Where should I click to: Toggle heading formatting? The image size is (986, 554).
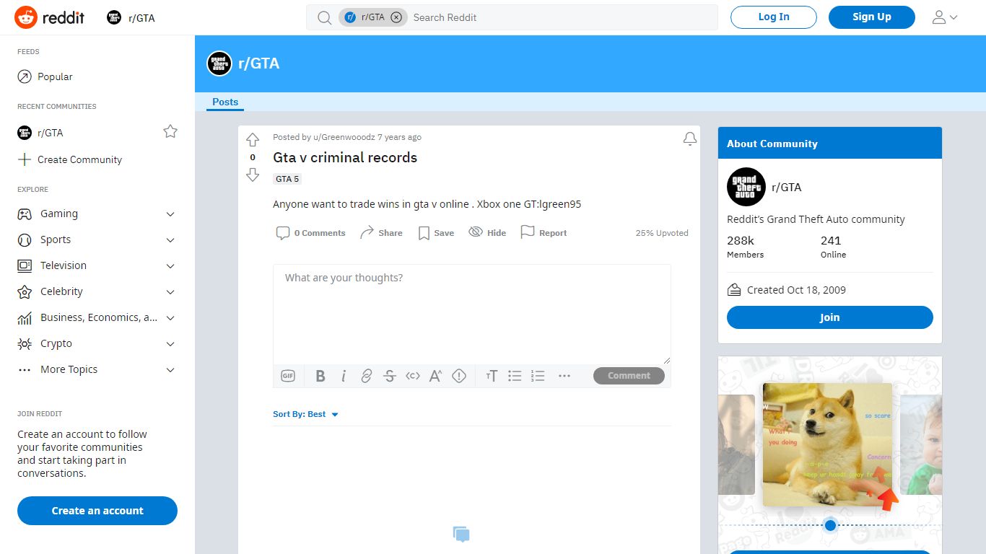[492, 376]
